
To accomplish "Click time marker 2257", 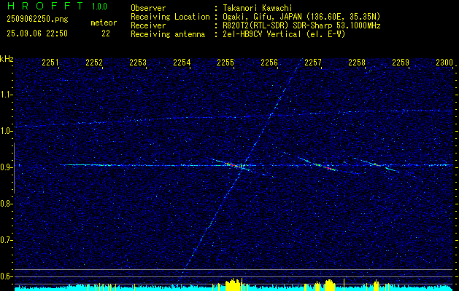I will click(x=313, y=62).
